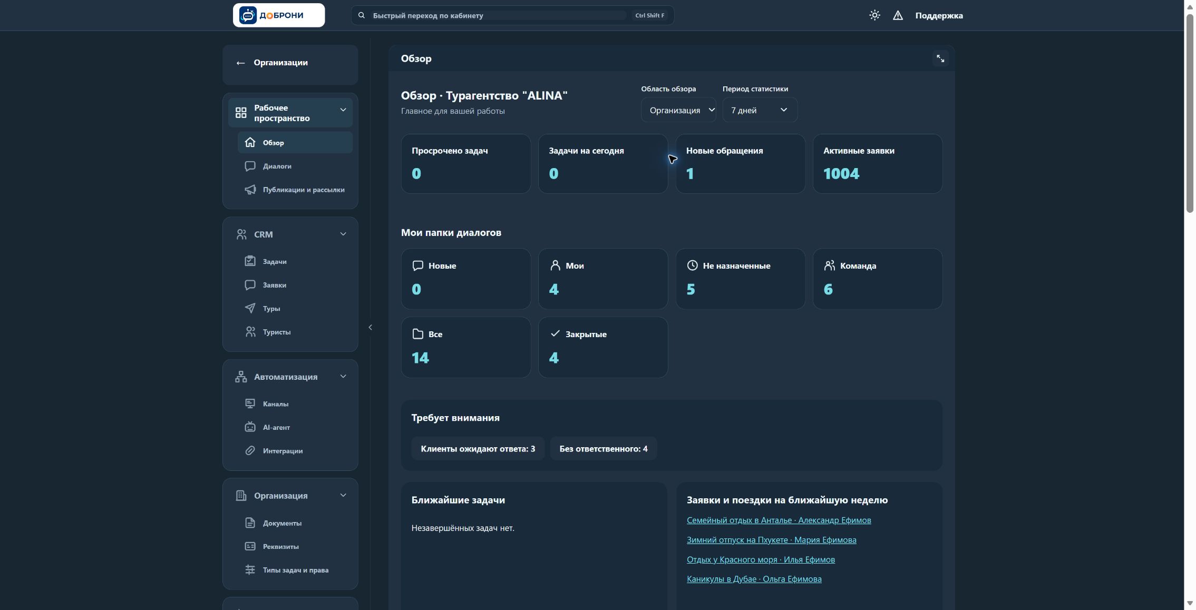The width and height of the screenshot is (1196, 610).
Task: Click the Поддержка button
Action: 939,15
